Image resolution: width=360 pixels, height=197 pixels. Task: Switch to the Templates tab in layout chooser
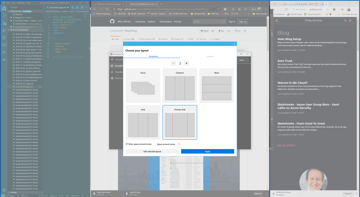pyautogui.click(x=153, y=56)
